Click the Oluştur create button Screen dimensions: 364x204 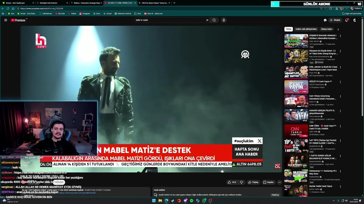(335, 20)
